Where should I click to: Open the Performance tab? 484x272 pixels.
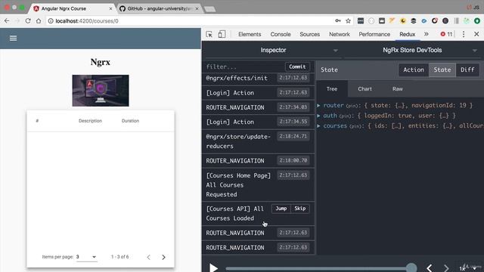(x=374, y=34)
